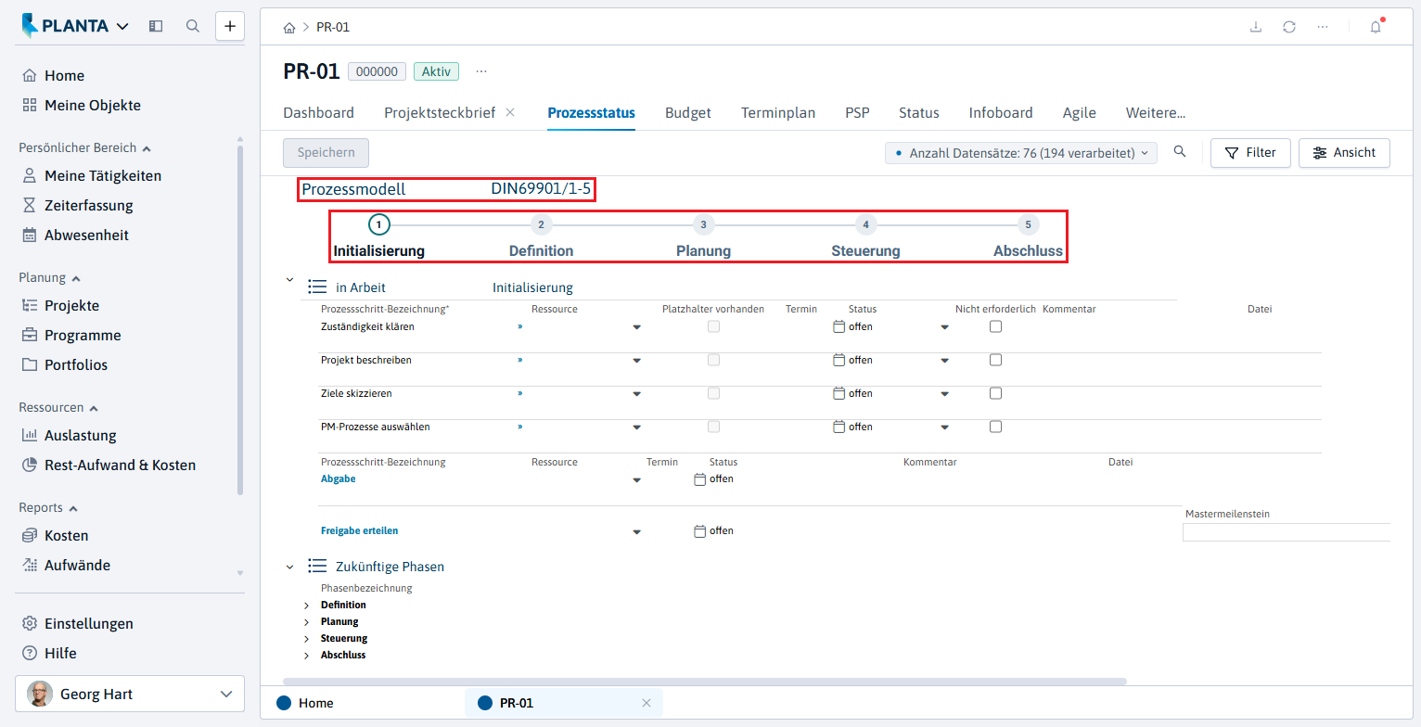Open Status dropdown for Projekt beschreiben

945,361
